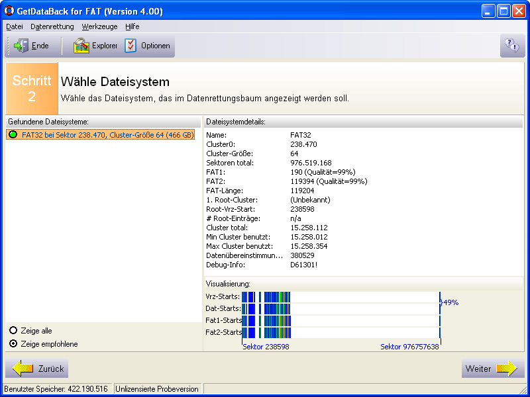Close the GetDataBack window
Viewport: 530px width, 397px height.
519,11
